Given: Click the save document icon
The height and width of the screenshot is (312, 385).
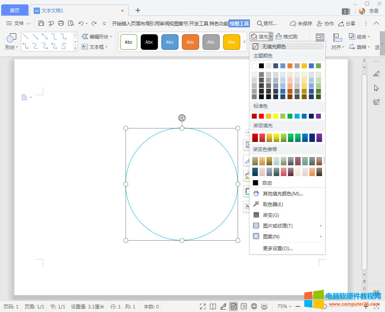Looking at the screenshot, I should point(41,23).
